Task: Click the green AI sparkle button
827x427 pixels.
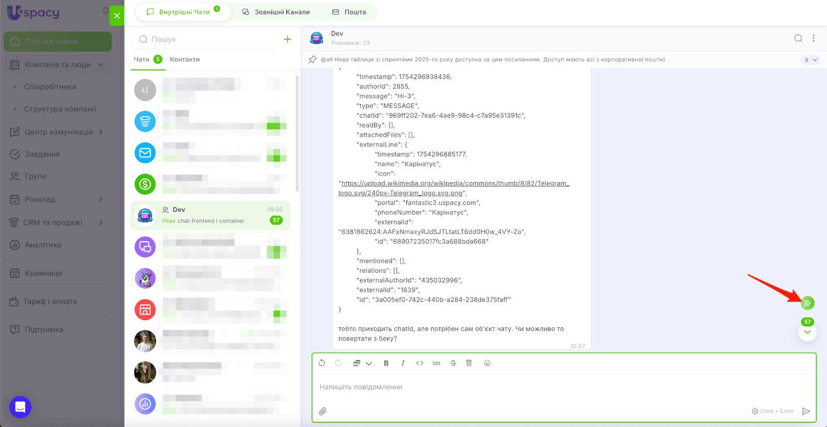Action: [x=807, y=303]
